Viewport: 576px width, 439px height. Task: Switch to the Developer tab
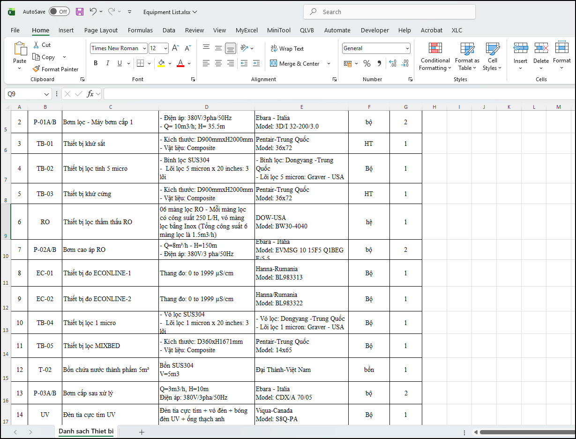click(x=375, y=30)
